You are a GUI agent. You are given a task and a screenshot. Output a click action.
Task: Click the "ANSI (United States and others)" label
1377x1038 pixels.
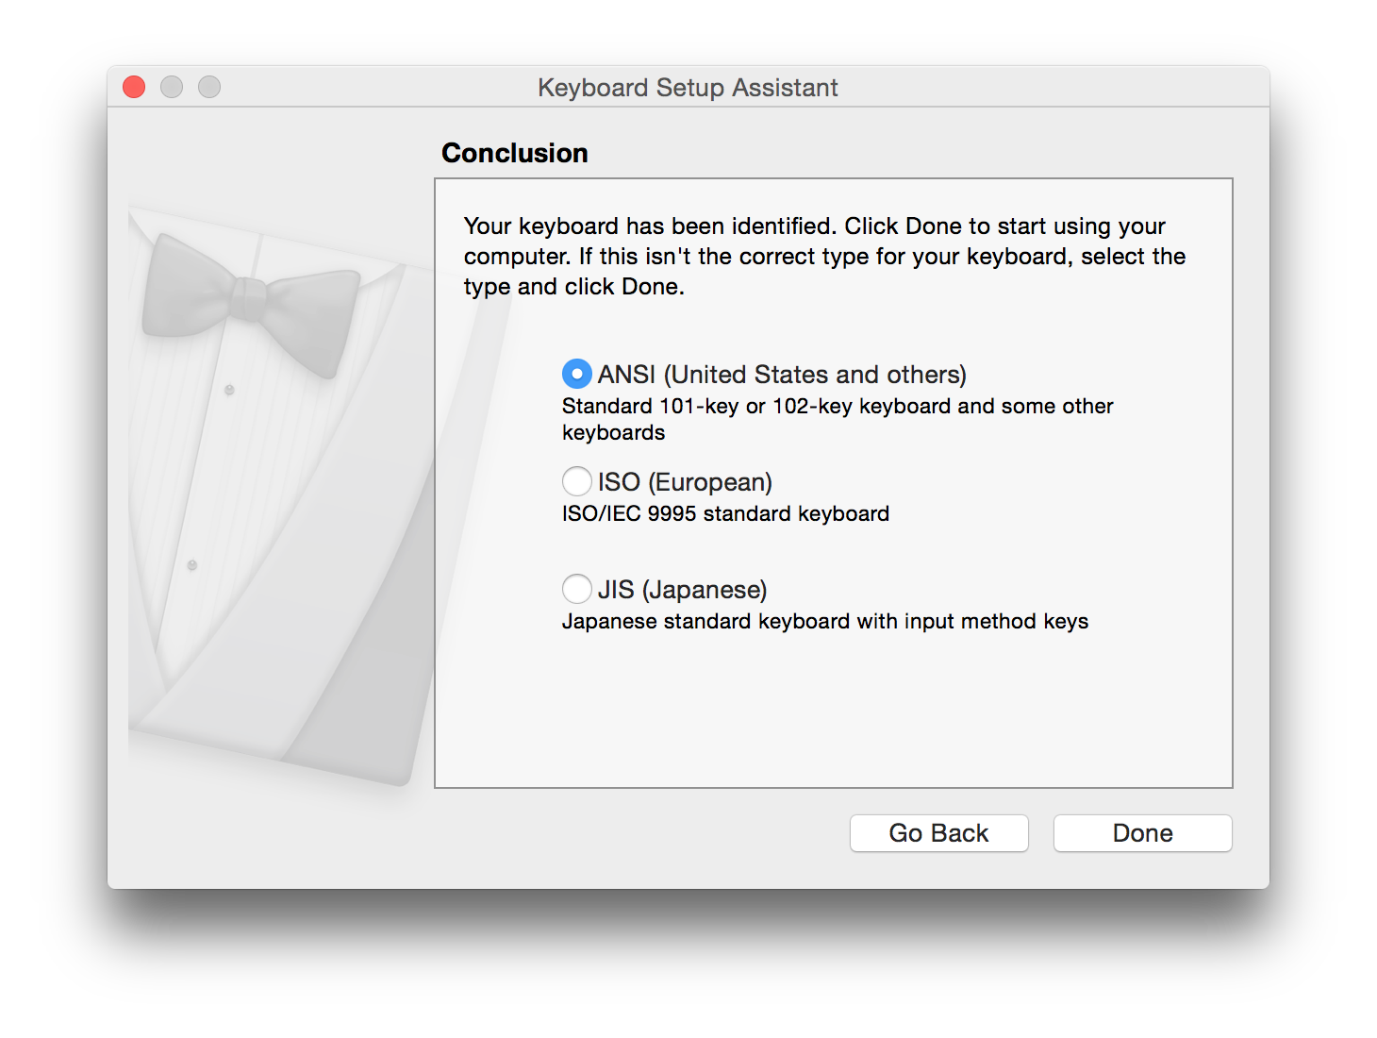pos(782,375)
